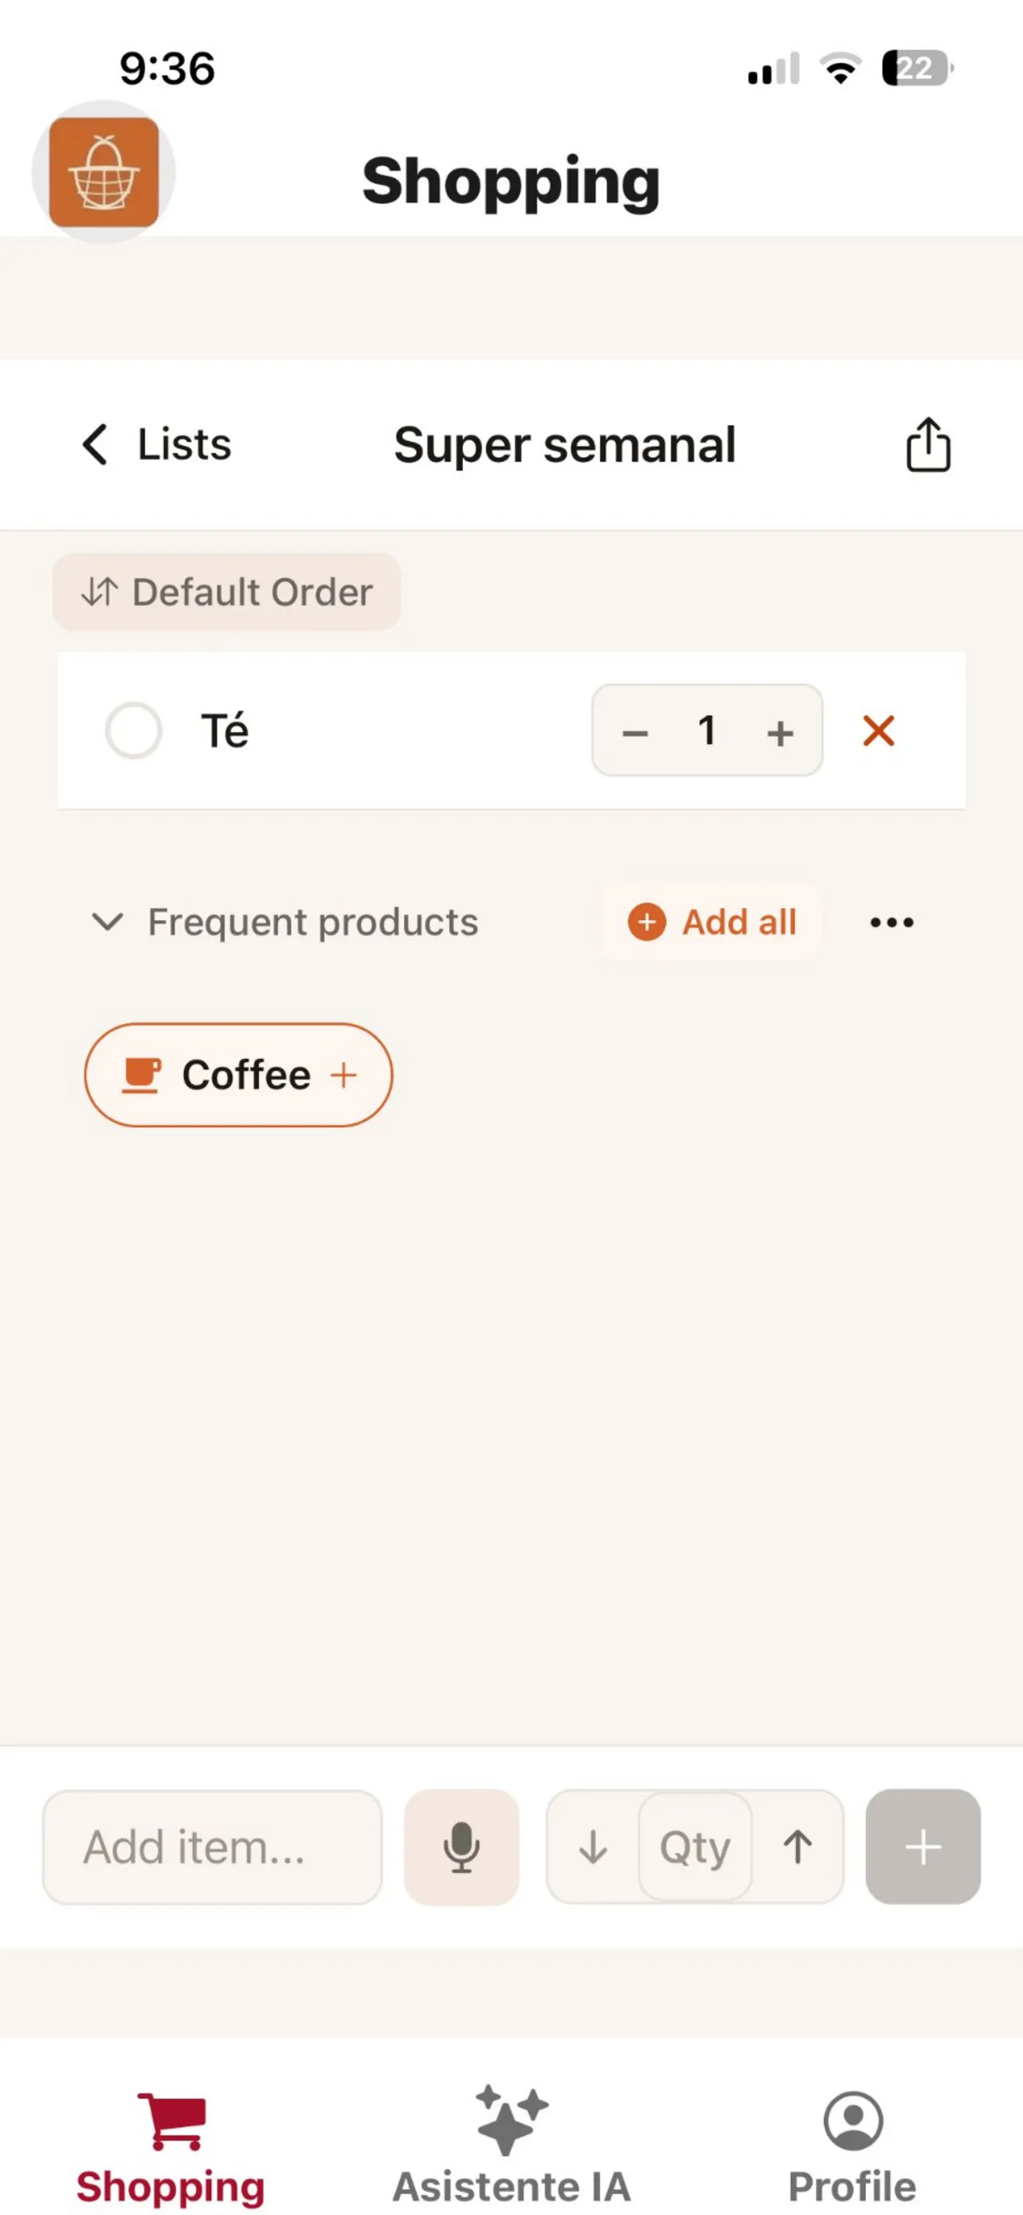
Task: Increase Té quantity with plus
Action: 780,733
